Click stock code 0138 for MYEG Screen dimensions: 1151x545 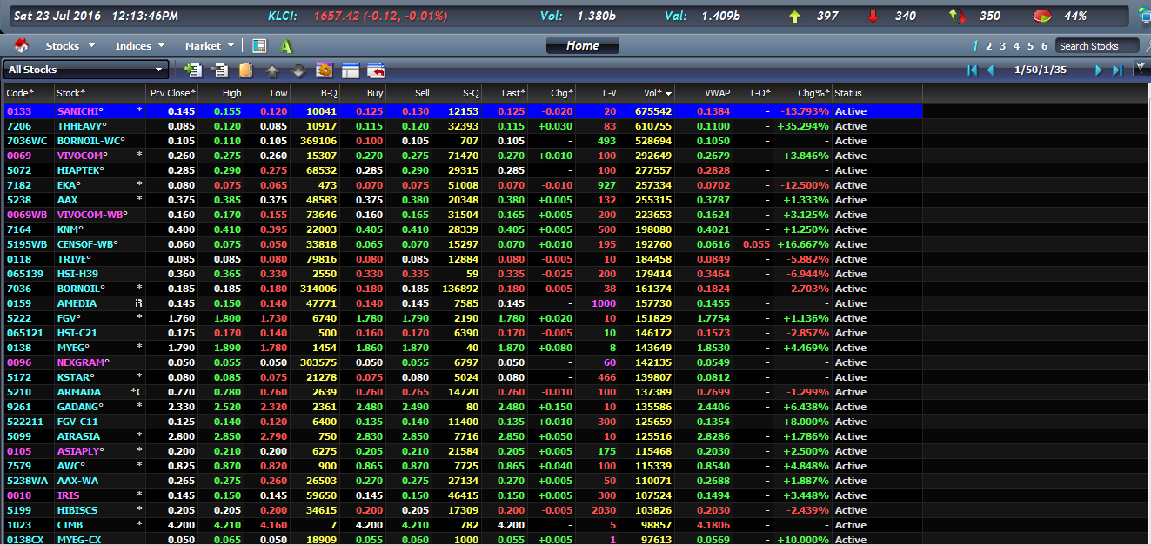[19, 348]
